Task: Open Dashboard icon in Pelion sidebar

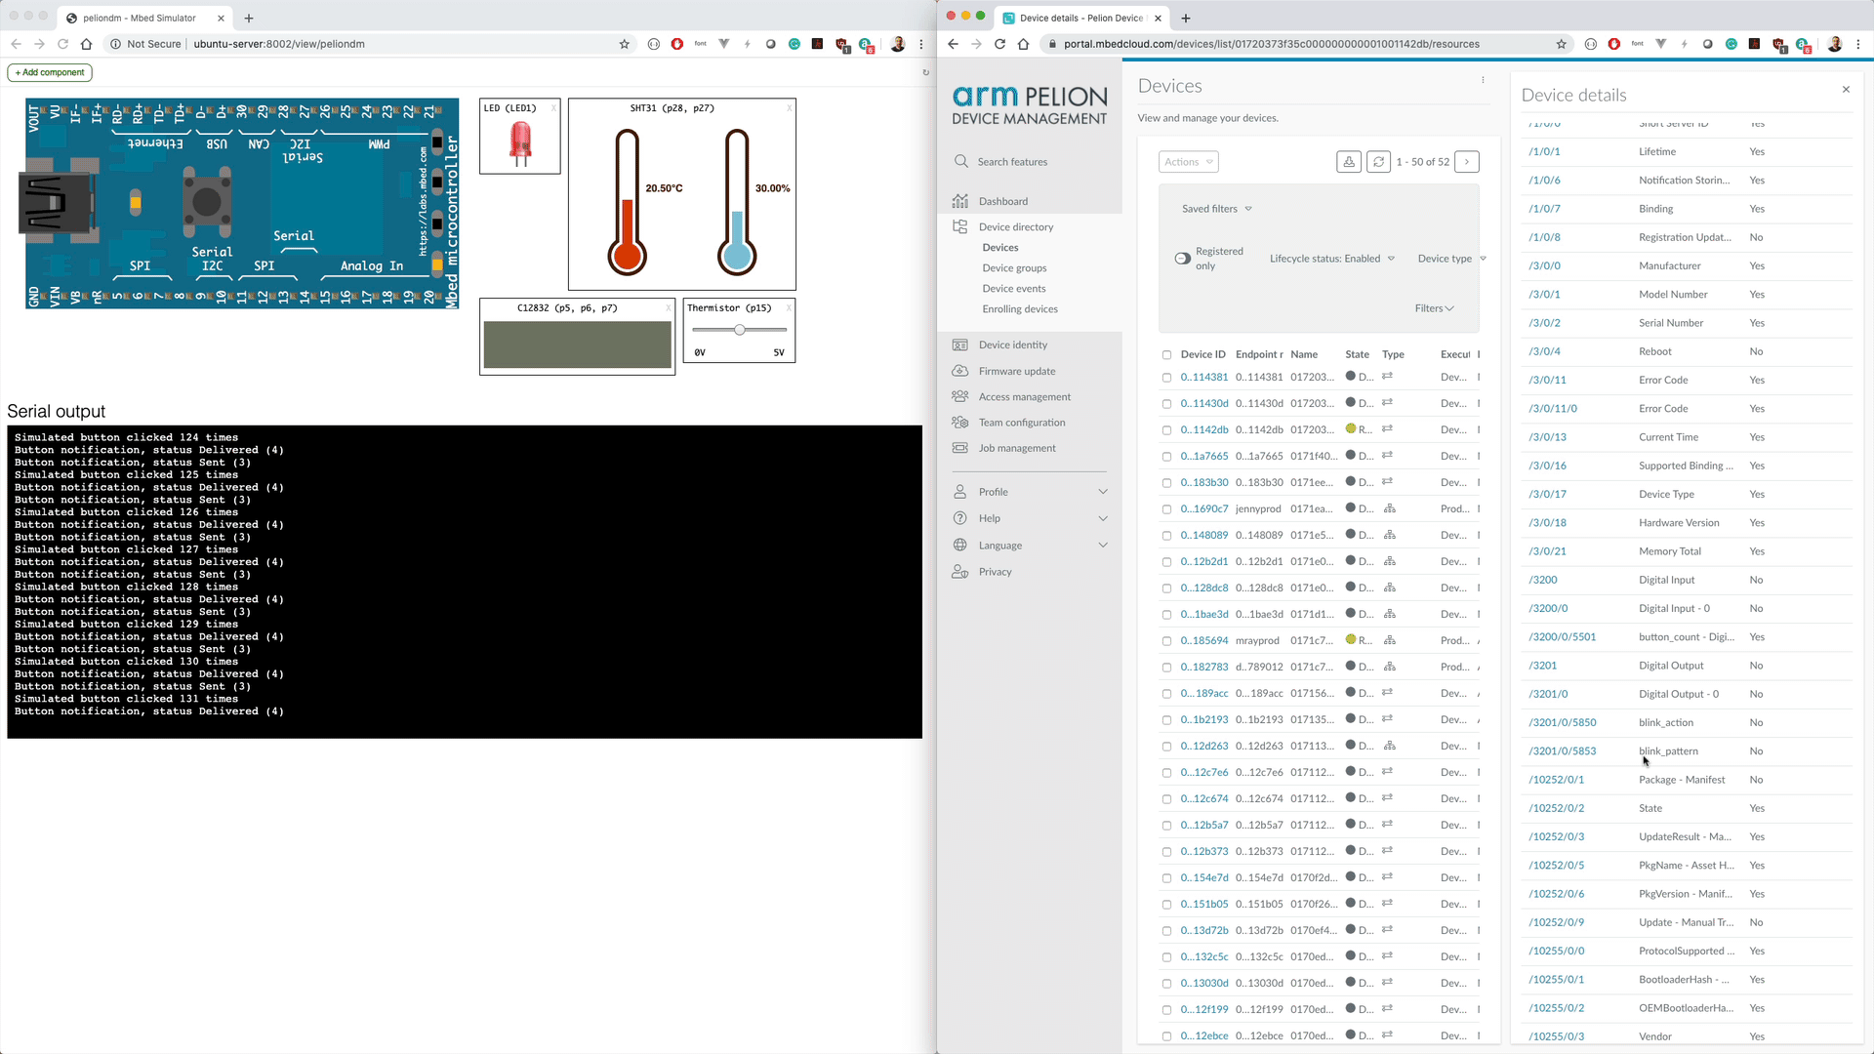Action: [960, 201]
